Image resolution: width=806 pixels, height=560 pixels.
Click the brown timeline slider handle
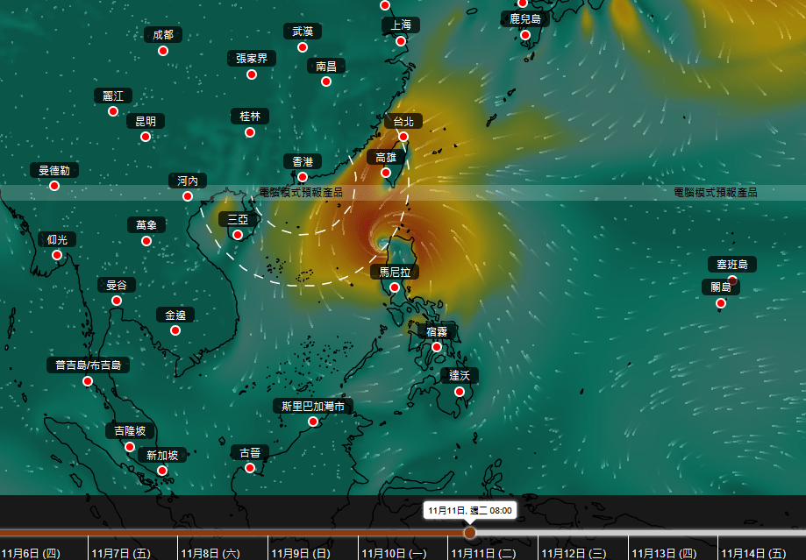click(470, 532)
